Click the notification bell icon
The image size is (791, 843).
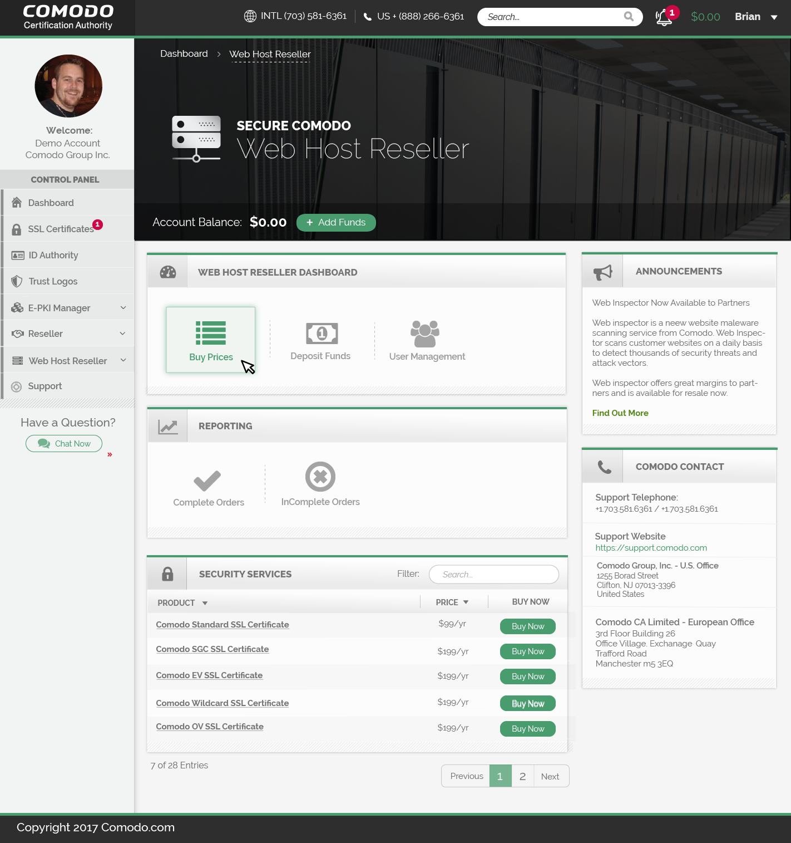click(664, 17)
